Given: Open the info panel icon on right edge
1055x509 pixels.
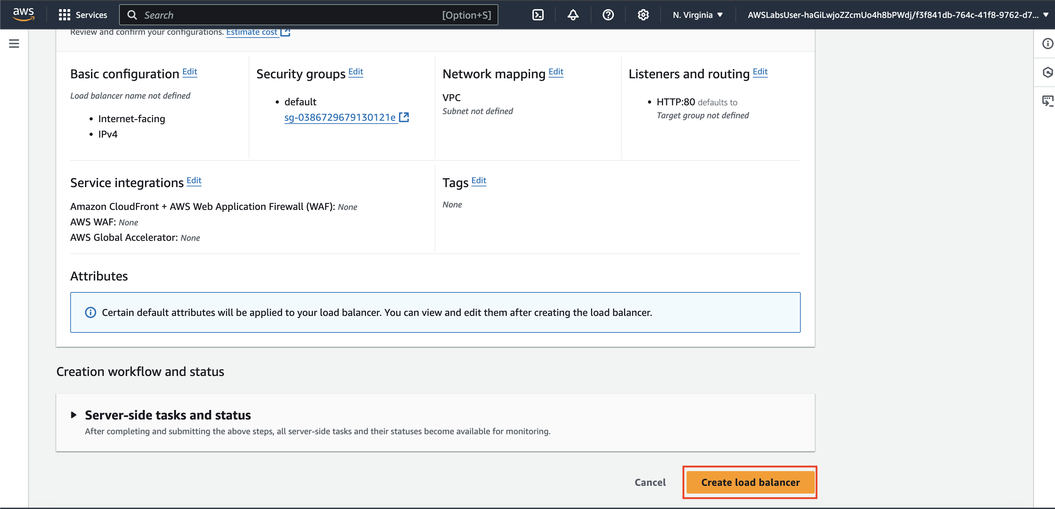Looking at the screenshot, I should (x=1047, y=44).
